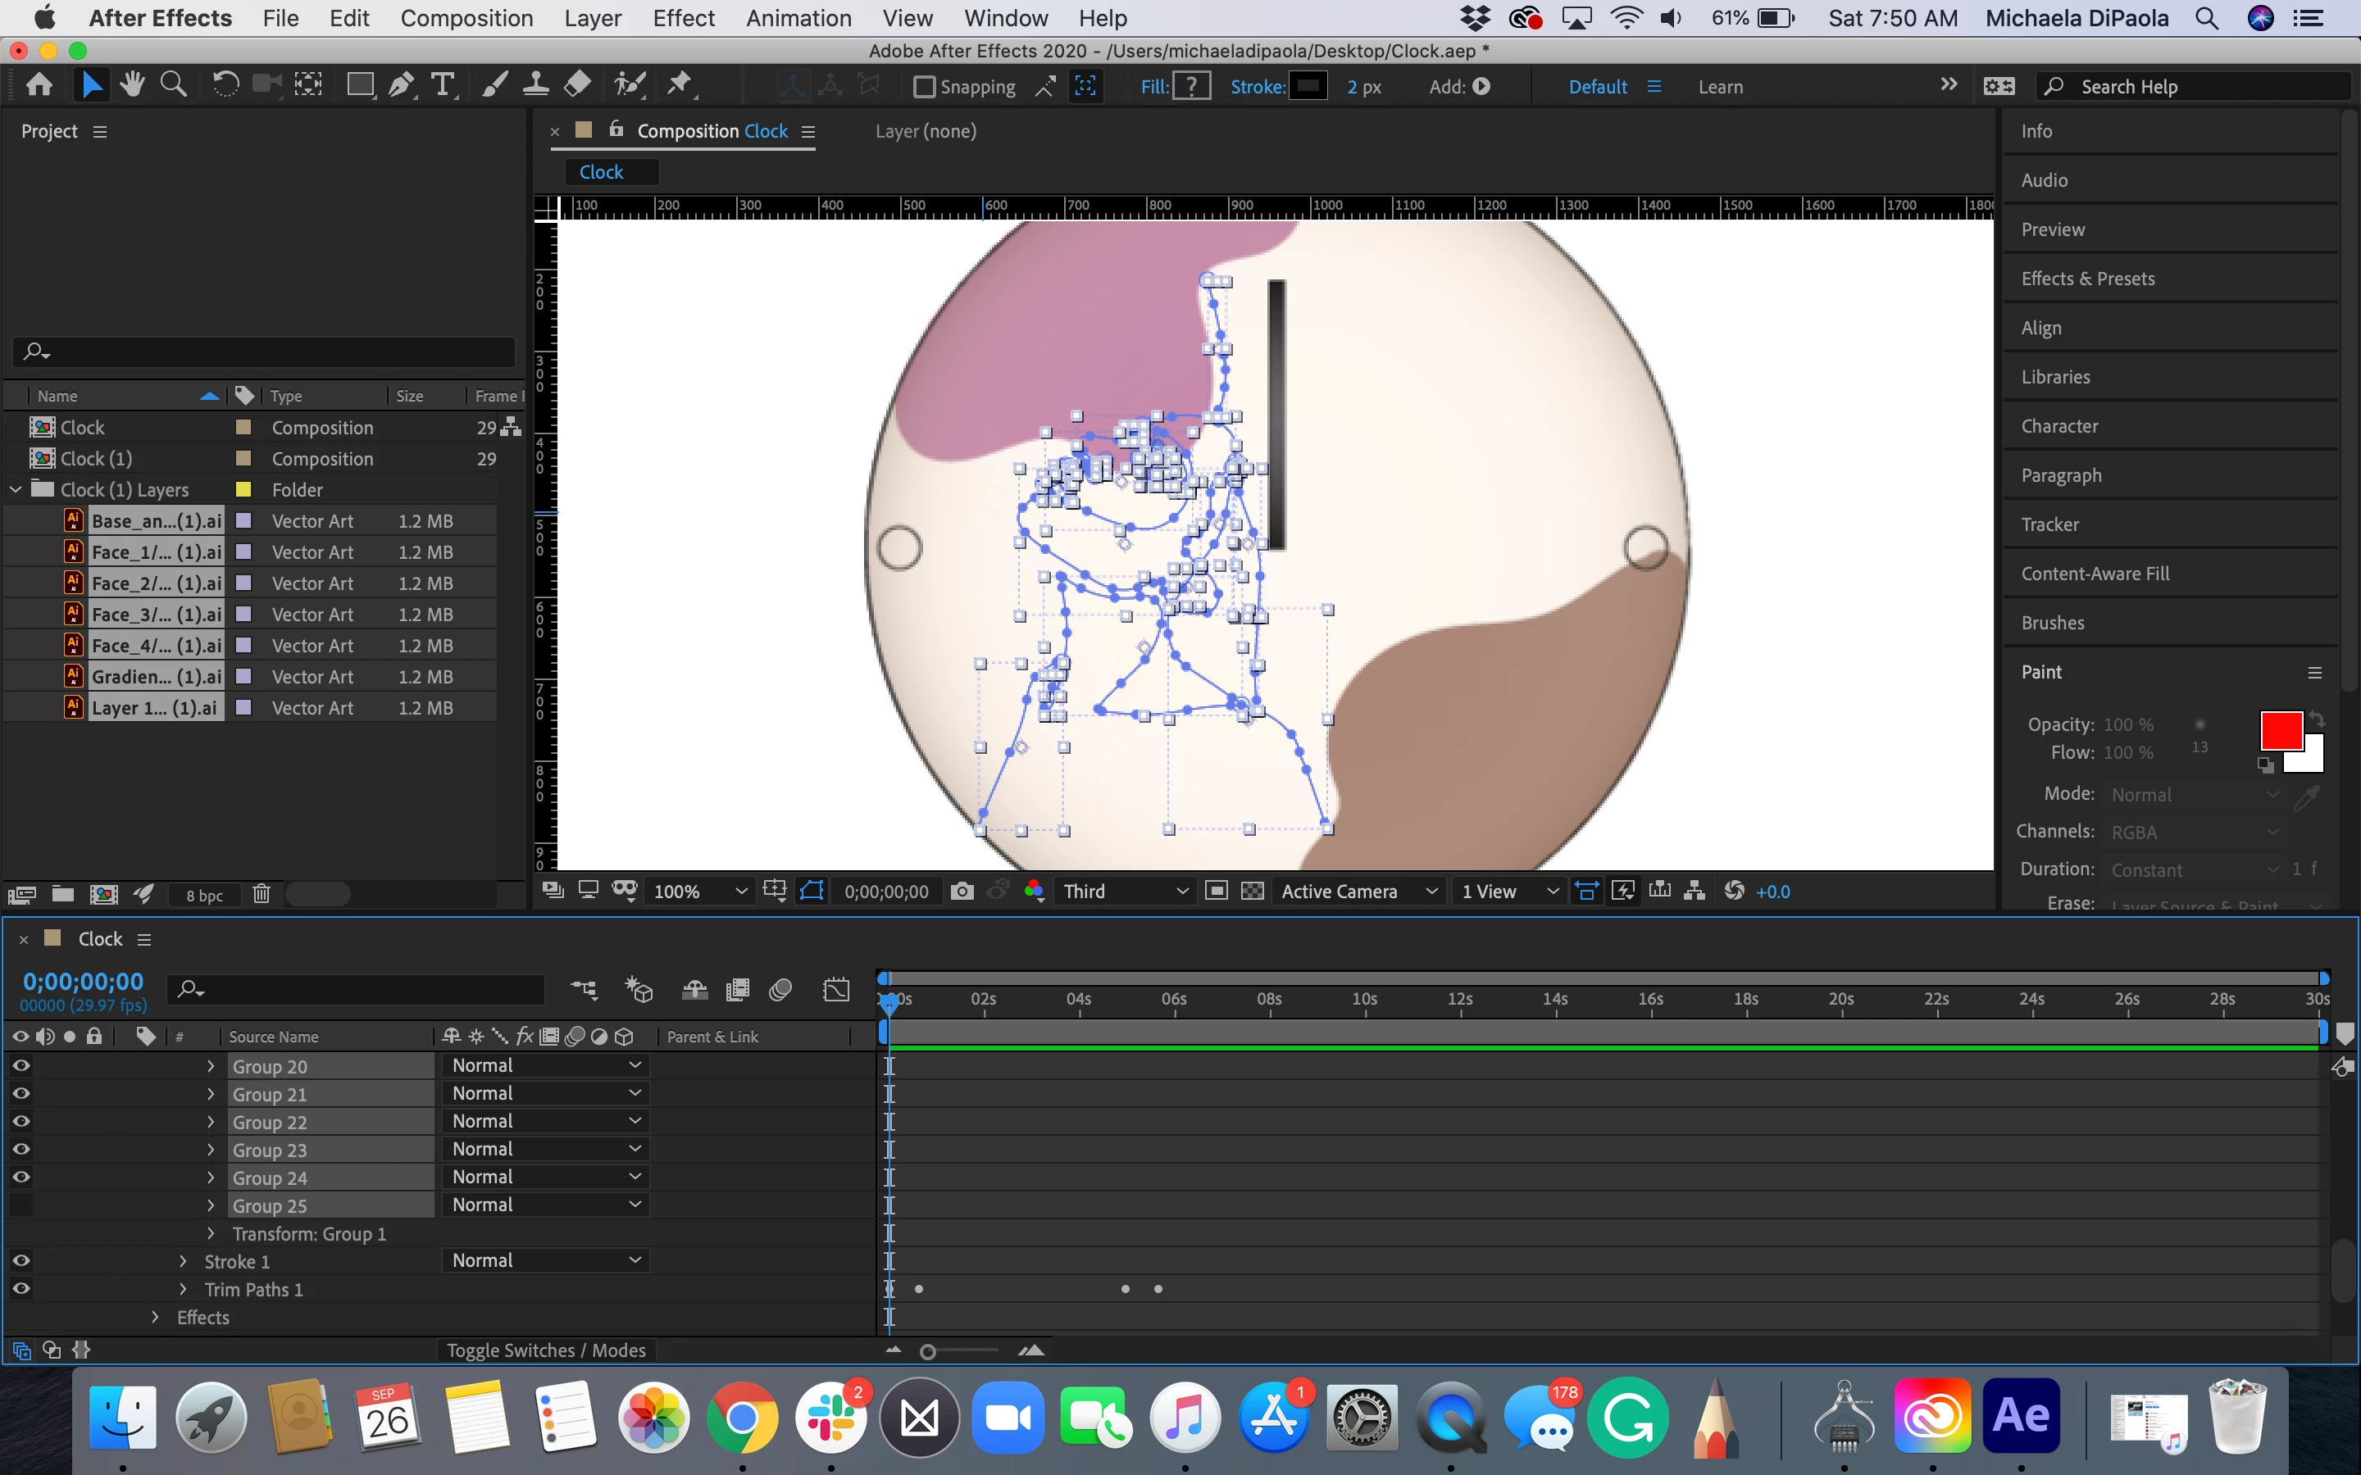This screenshot has width=2361, height=1475.
Task: Select the Puppet Pin tool
Action: [x=679, y=86]
